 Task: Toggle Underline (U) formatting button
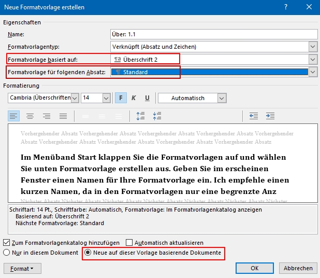(x=147, y=98)
